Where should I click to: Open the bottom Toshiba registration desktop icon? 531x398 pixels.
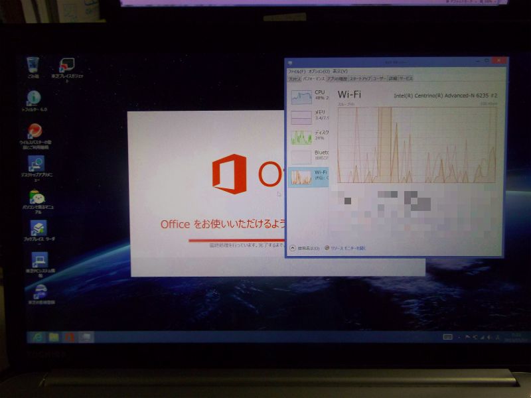(40, 294)
